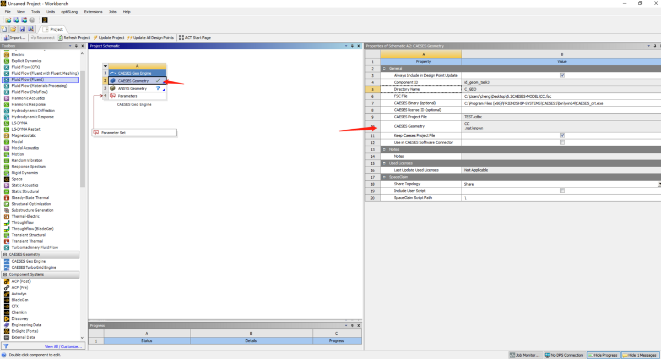Open the ACT Start Page
The image size is (661, 359).
195,38
